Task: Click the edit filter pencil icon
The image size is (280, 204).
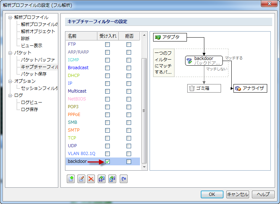Action: click(81, 179)
